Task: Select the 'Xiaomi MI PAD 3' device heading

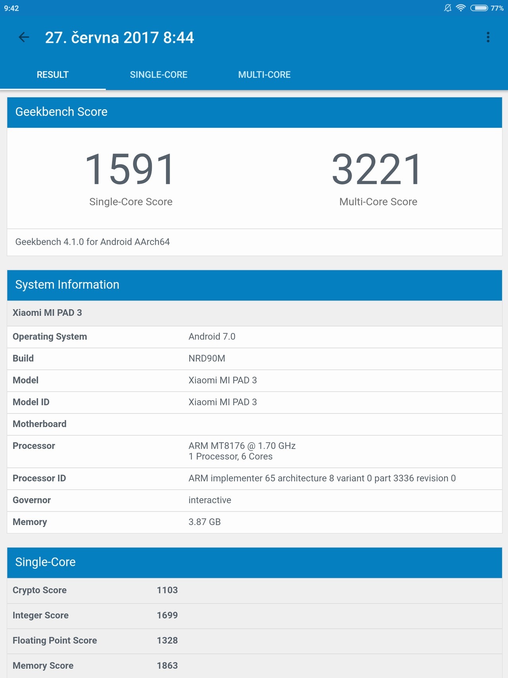Action: coord(47,313)
